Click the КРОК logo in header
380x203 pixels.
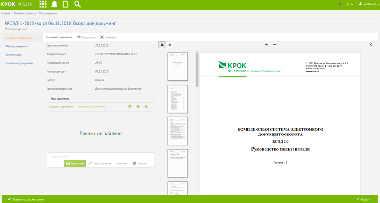click(8, 4)
